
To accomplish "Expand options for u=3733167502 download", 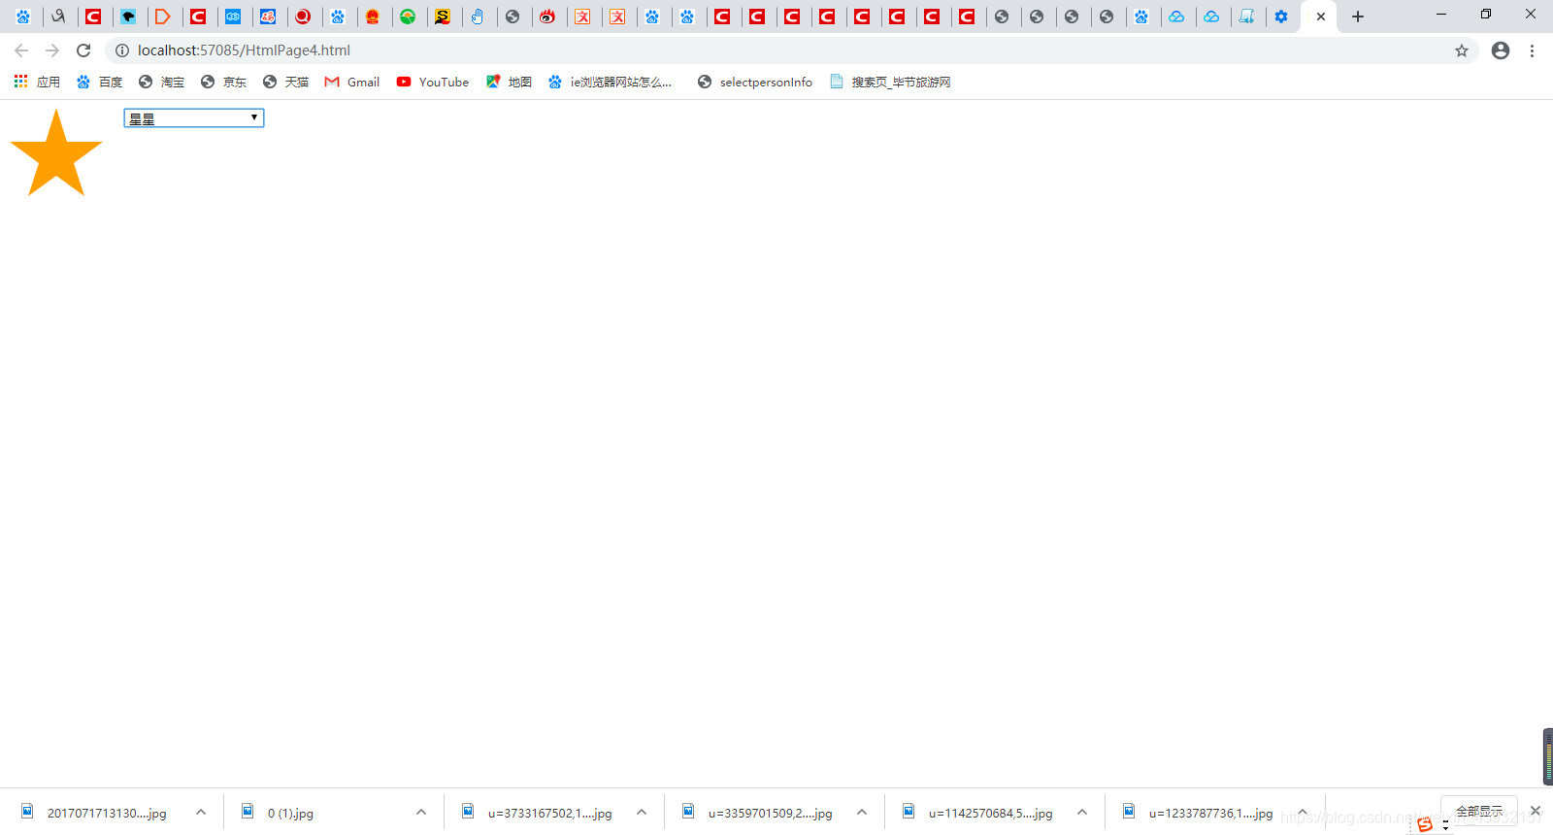I will coord(642,813).
